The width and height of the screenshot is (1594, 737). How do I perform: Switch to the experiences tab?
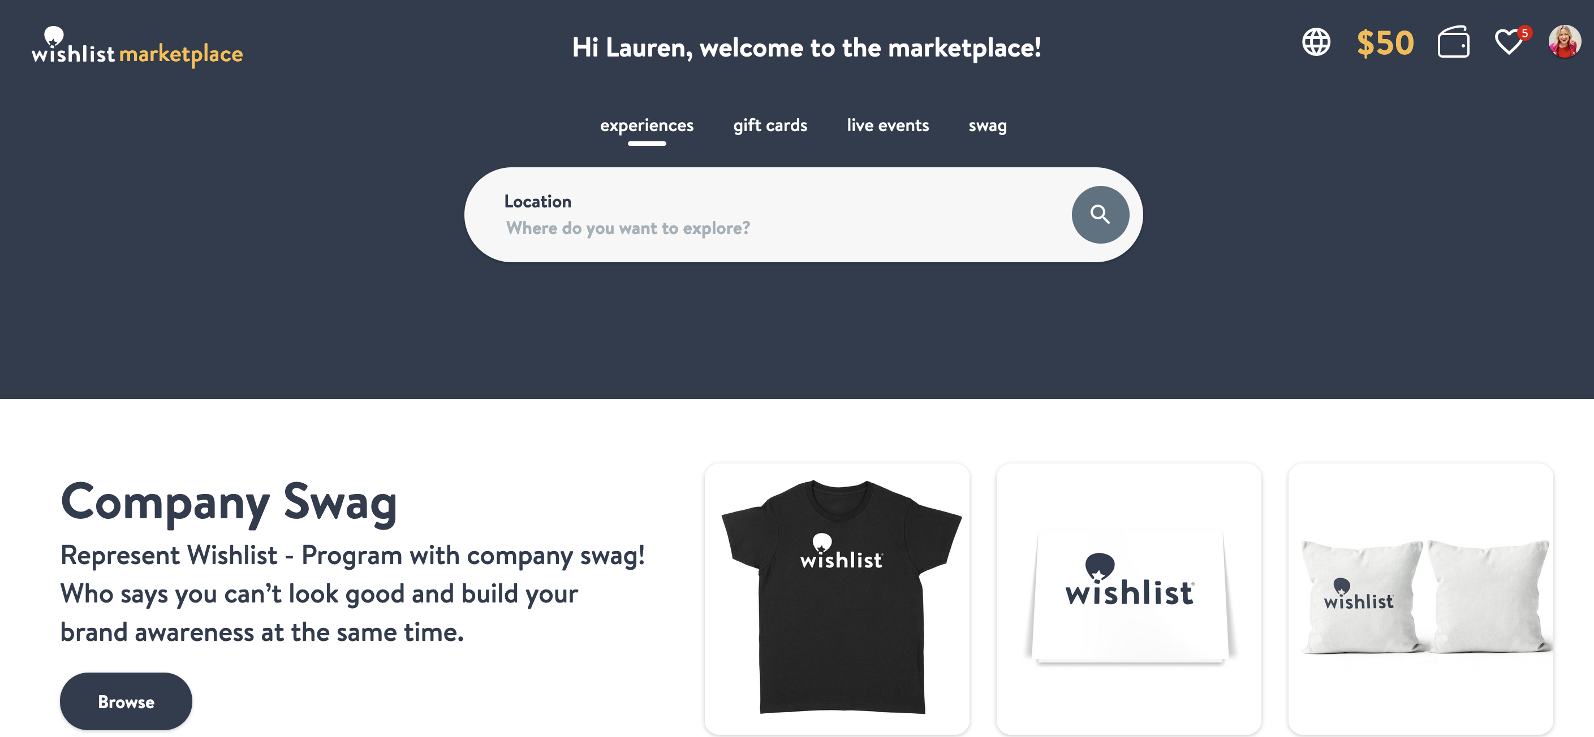[x=647, y=125]
